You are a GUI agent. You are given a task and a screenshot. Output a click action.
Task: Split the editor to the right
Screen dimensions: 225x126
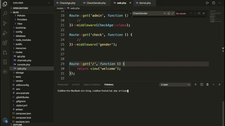(213, 3)
